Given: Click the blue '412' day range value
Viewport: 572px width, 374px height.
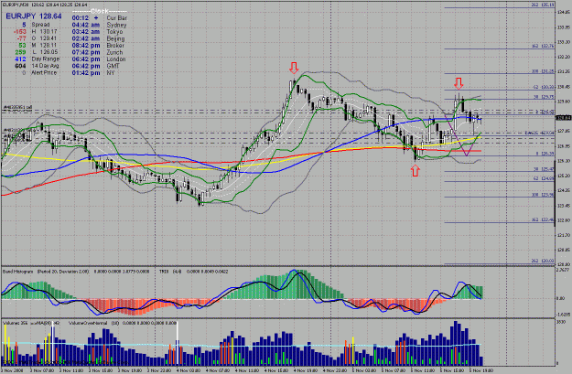Looking at the screenshot, I should click(x=20, y=59).
